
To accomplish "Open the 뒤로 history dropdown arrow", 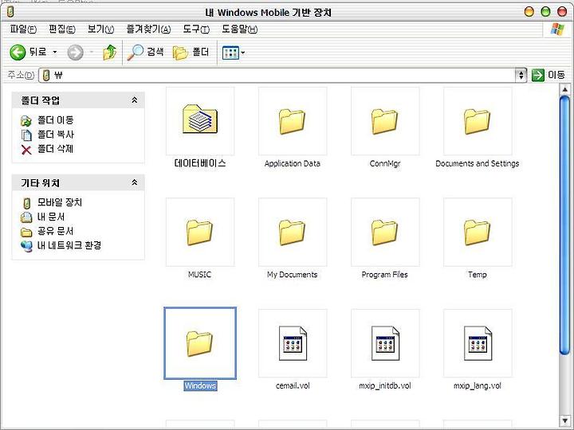I will click(x=55, y=53).
